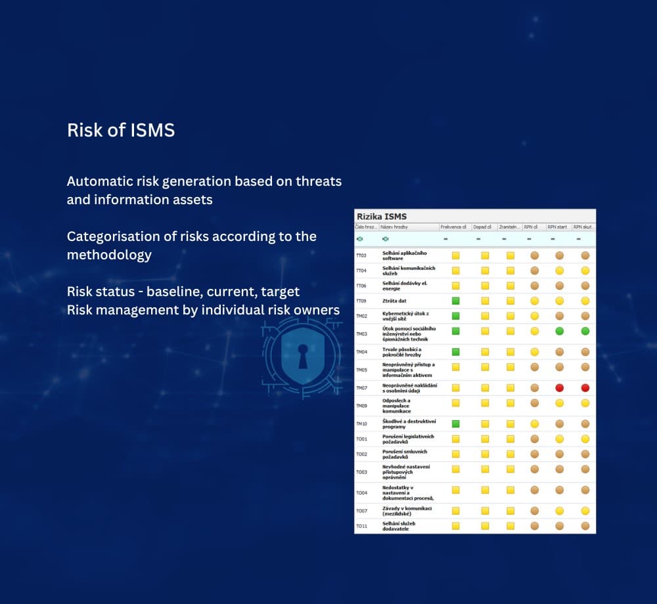The width and height of the screenshot is (657, 604).
Task: Click yellow RPN start circle in TO01 row
Action: [559, 439]
